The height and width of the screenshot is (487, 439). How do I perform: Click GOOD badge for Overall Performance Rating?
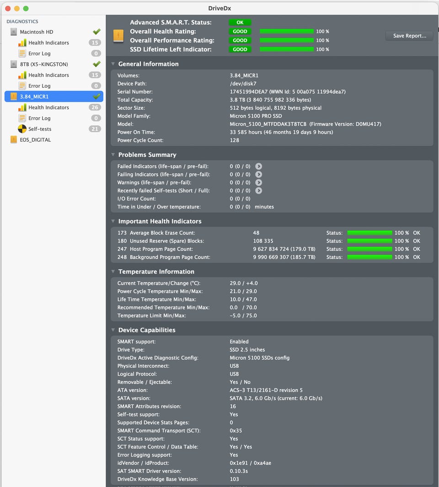(x=240, y=40)
